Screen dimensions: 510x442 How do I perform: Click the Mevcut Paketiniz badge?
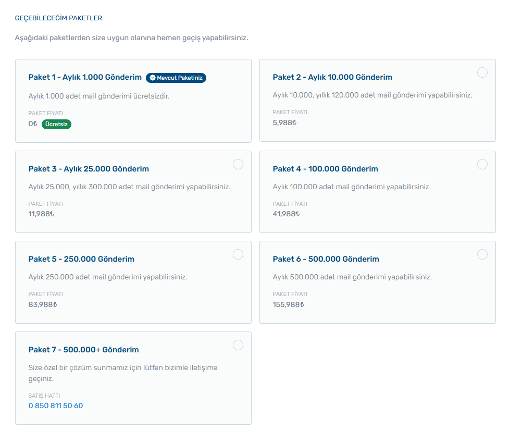pyautogui.click(x=176, y=78)
